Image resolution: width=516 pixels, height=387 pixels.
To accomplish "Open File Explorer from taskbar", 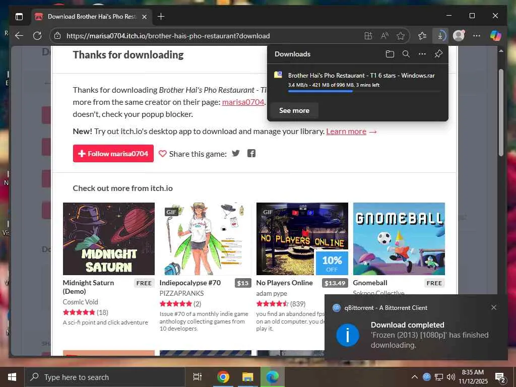I will [248, 377].
